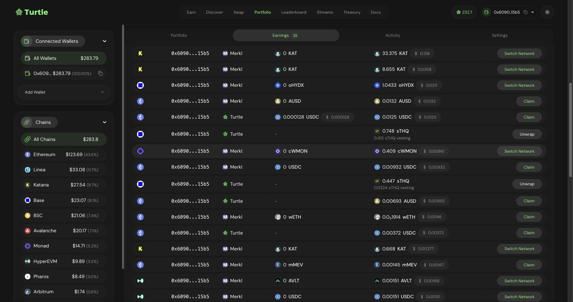Click Base network icon in oHYDX row
The height and width of the screenshot is (302, 573).
click(140, 85)
